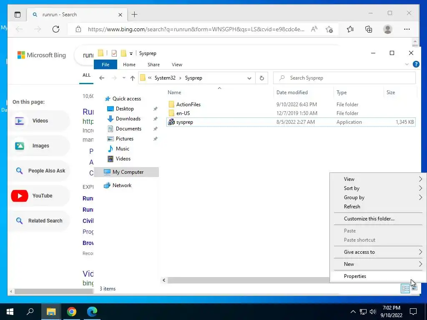Expand the Explorer ribbon chevron
The image size is (427, 320).
pos(407,65)
